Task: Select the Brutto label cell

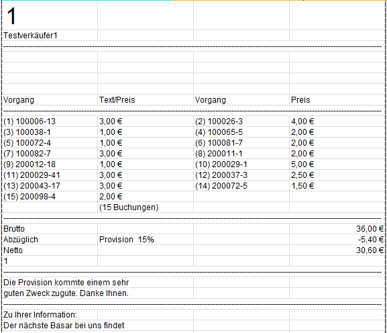Action: [x=50, y=229]
